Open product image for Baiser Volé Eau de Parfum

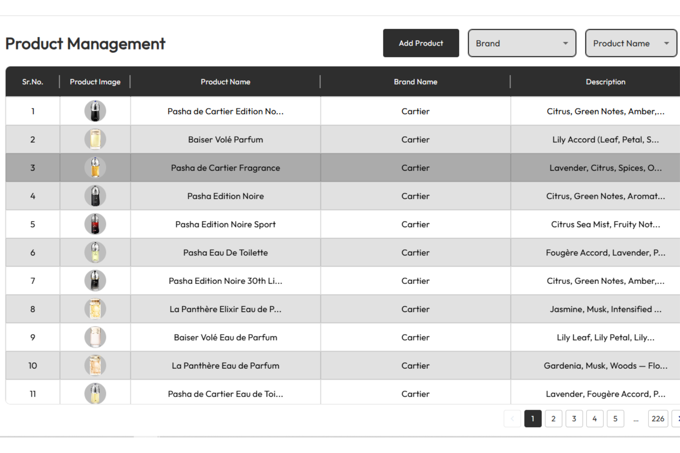click(x=95, y=337)
